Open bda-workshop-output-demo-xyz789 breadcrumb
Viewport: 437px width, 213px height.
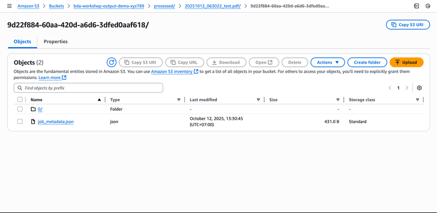click(109, 6)
